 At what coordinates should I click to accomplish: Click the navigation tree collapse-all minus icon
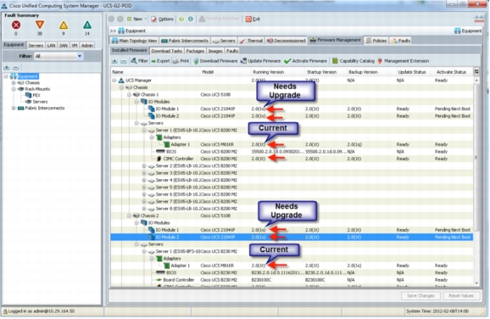click(x=15, y=68)
